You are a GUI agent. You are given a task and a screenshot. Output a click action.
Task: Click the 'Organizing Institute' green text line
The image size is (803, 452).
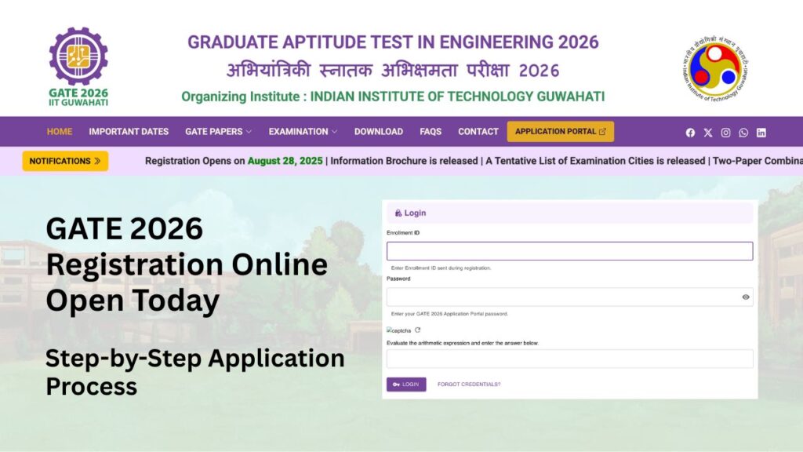[393, 97]
